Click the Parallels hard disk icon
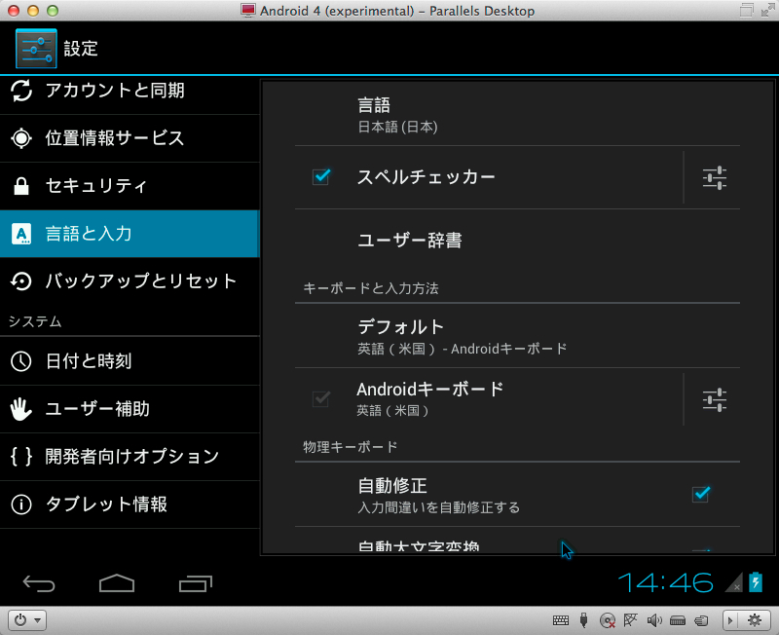 678,620
